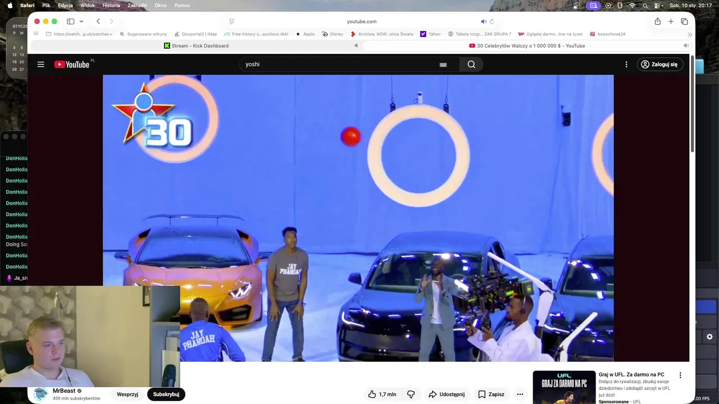Screen dimensions: 719x404
Task: Open Tabela rozgr... ZAK GRUPA 7 bookmark
Action: 480,34
